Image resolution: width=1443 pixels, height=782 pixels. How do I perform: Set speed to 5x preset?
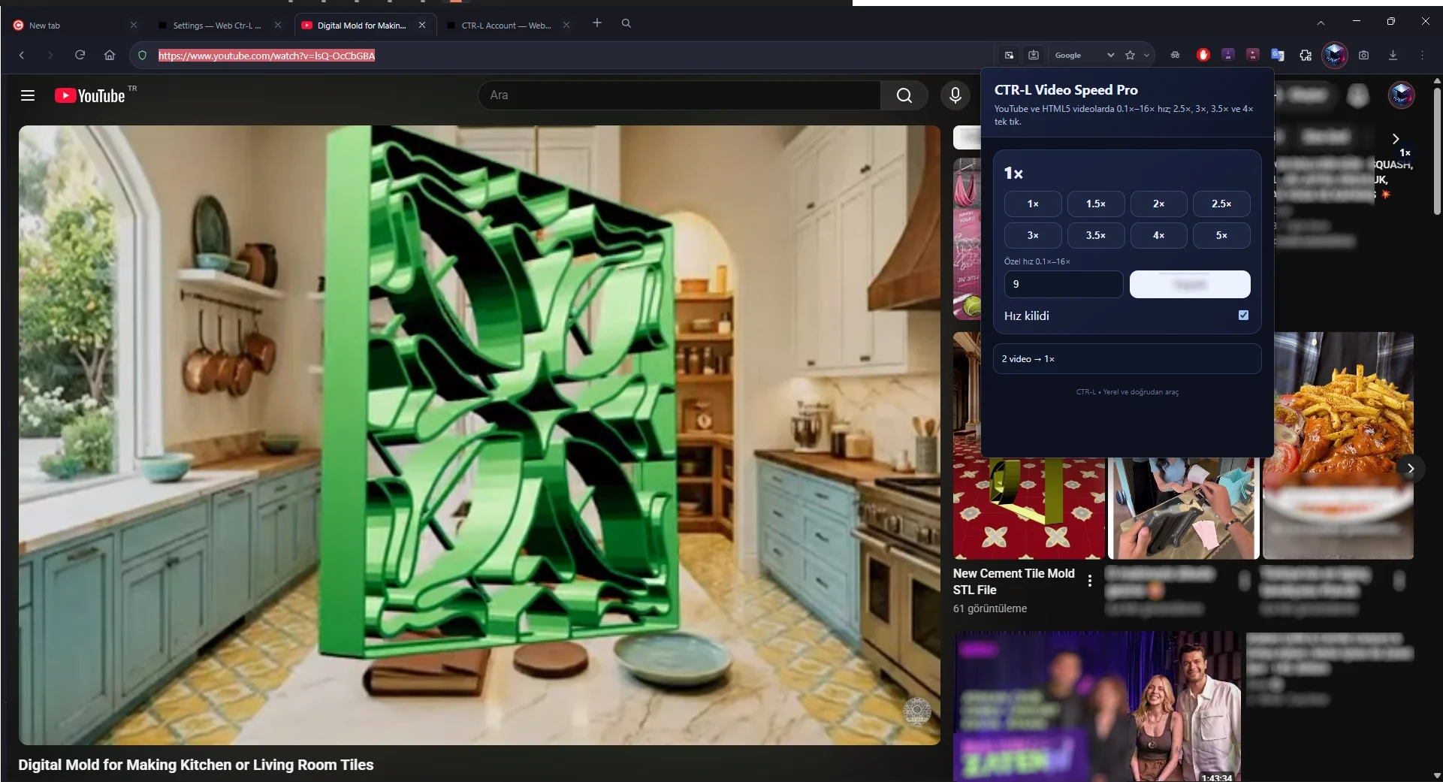coord(1221,235)
